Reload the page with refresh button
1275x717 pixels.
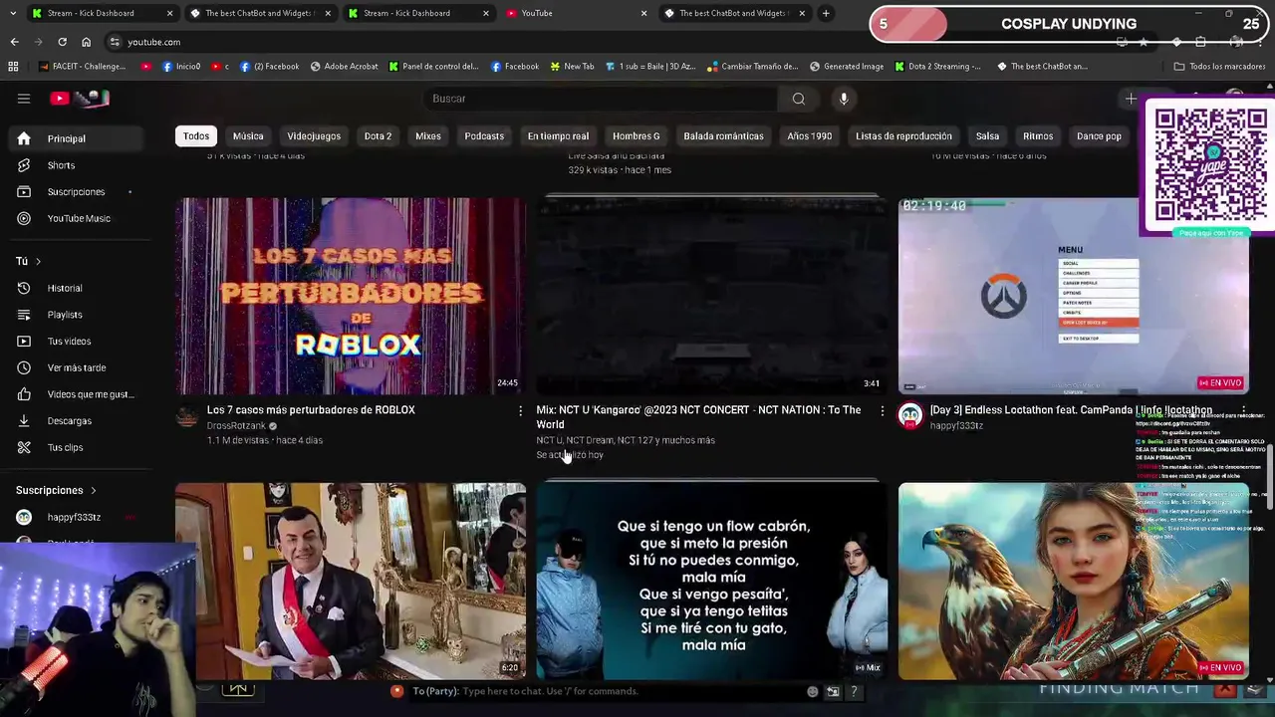[62, 42]
